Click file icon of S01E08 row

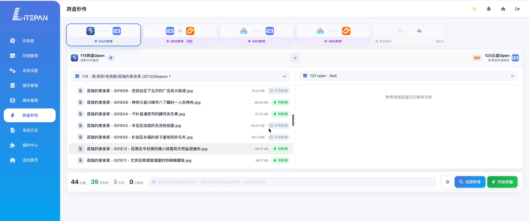point(80,102)
